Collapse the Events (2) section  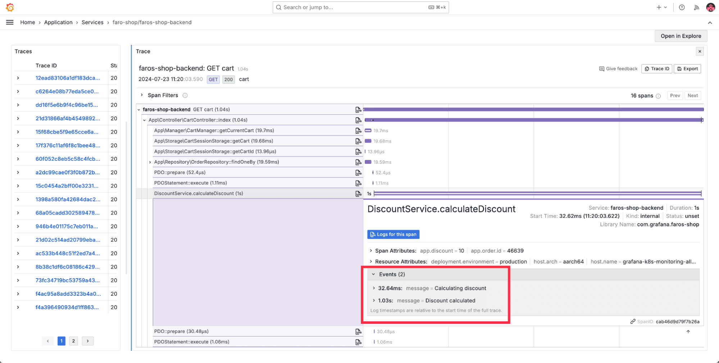[x=373, y=274]
